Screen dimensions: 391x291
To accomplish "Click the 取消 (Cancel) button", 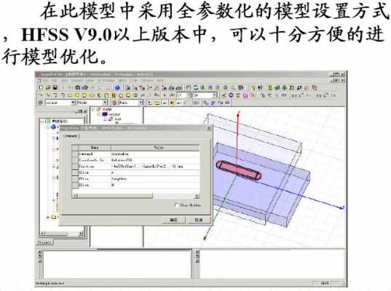I will coord(199,220).
